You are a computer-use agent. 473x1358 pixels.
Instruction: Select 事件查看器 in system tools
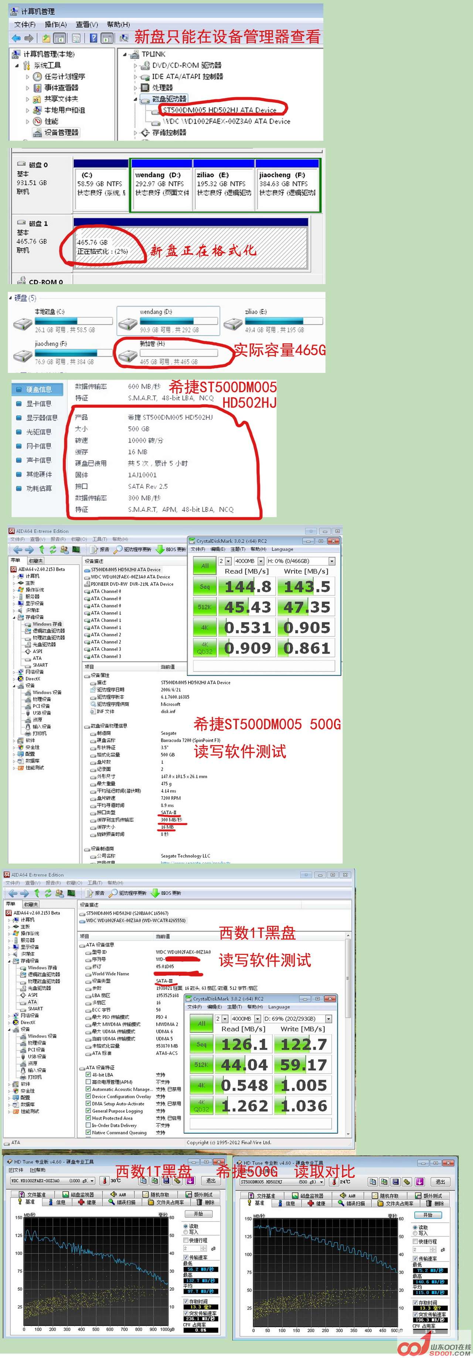[61, 88]
